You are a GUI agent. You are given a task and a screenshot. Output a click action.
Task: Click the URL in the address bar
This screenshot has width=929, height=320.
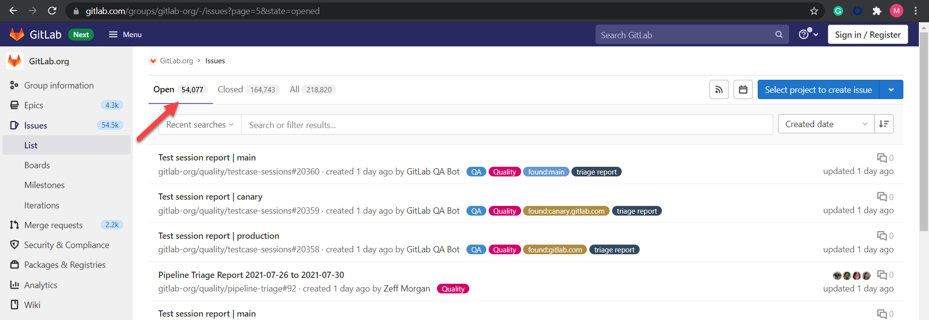pos(203,11)
